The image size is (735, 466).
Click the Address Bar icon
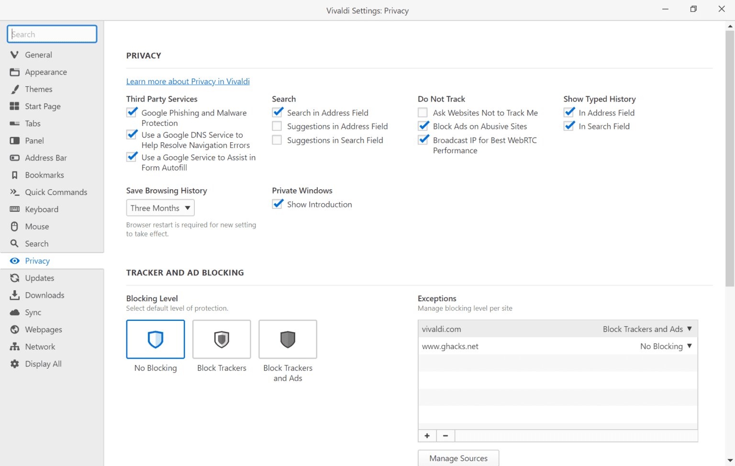click(x=15, y=158)
